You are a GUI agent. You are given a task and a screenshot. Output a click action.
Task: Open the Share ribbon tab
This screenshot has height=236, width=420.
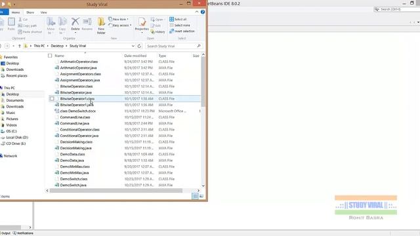click(30, 12)
